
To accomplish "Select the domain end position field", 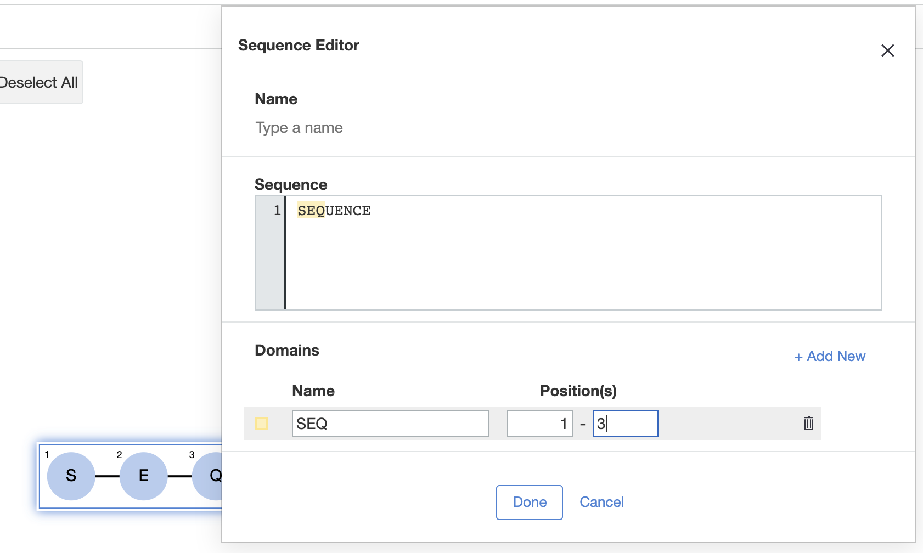I will pos(625,424).
